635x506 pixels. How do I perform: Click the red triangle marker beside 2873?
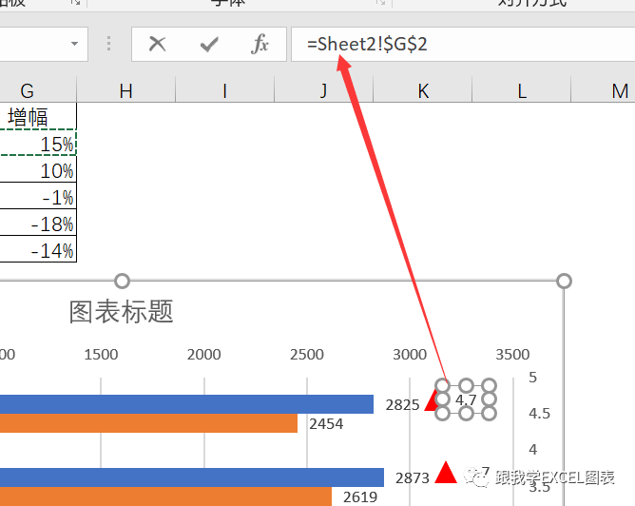(x=446, y=474)
